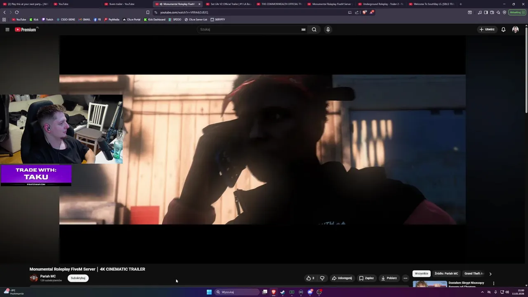Click the page vertical scrollbar
Image resolution: width=528 pixels, height=297 pixels.
526,70
